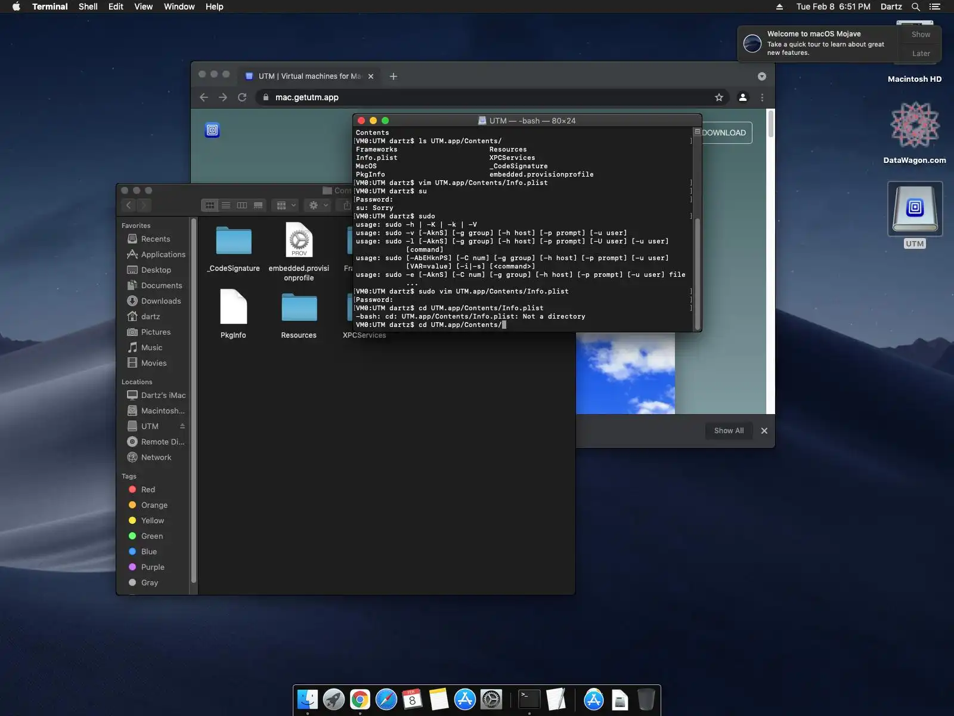
Task: Open TextEdit from the Dock
Action: pos(556,699)
